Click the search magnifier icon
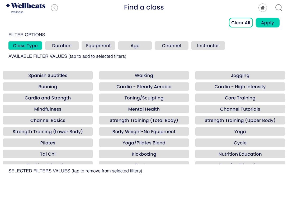The width and height of the screenshot is (288, 211). coord(279,8)
